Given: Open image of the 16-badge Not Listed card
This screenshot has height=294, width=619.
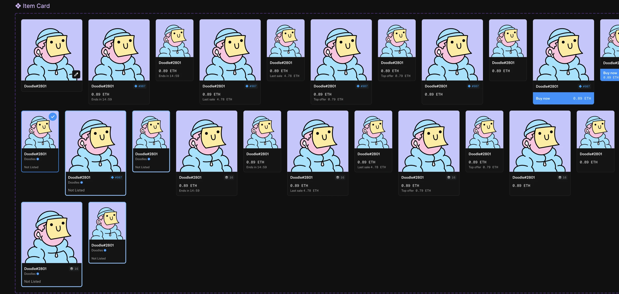Looking at the screenshot, I should click(52, 233).
